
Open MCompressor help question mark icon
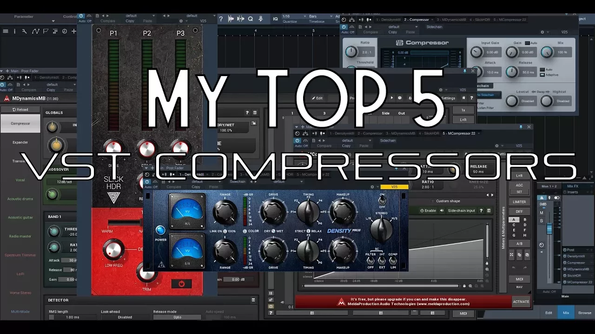[x=481, y=211]
